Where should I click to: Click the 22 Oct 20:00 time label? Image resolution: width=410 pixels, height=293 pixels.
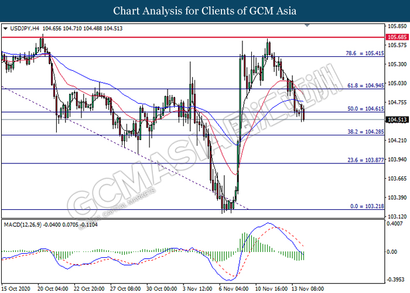point(89,288)
